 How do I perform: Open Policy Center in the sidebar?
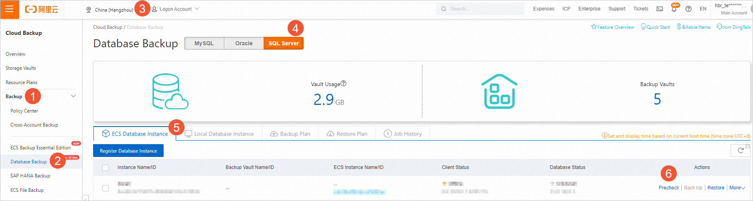24,111
